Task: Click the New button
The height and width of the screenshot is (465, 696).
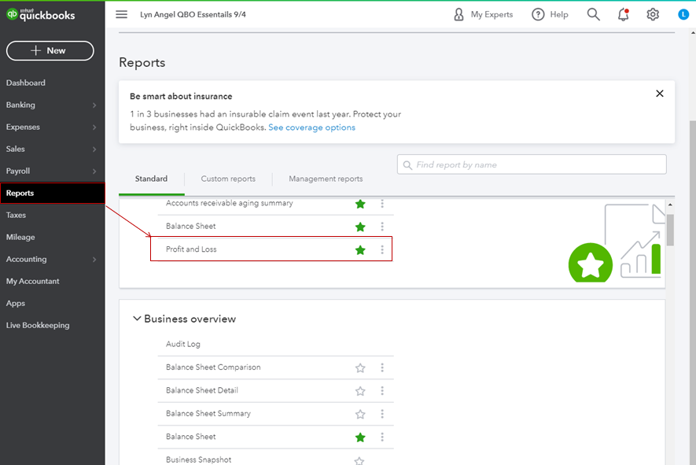Action: click(50, 50)
